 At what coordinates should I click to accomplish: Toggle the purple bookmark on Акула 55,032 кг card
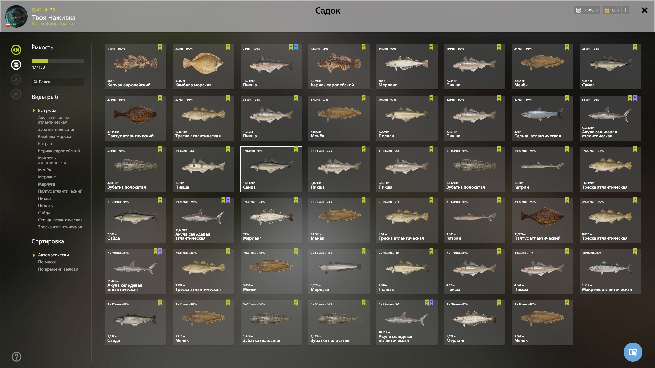(635, 98)
